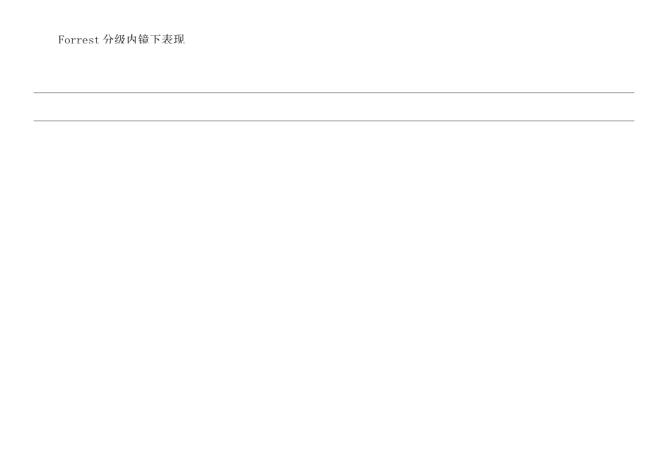Image resolution: width=671 pixels, height=474 pixels.
Task: Click the character "镜" in the heading
Action: click(x=144, y=39)
